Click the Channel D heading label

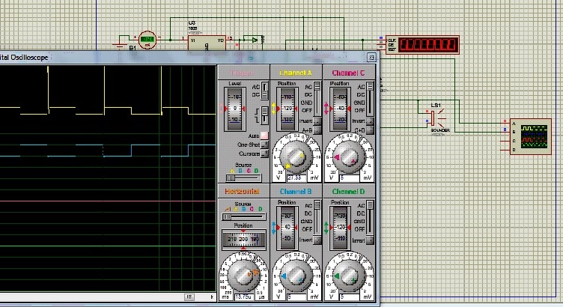click(x=348, y=192)
